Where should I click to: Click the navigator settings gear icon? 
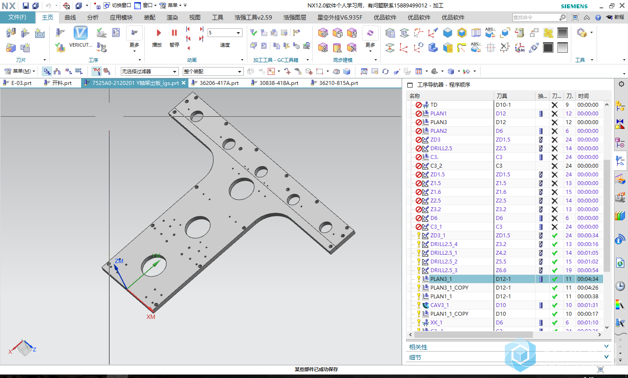(x=621, y=84)
